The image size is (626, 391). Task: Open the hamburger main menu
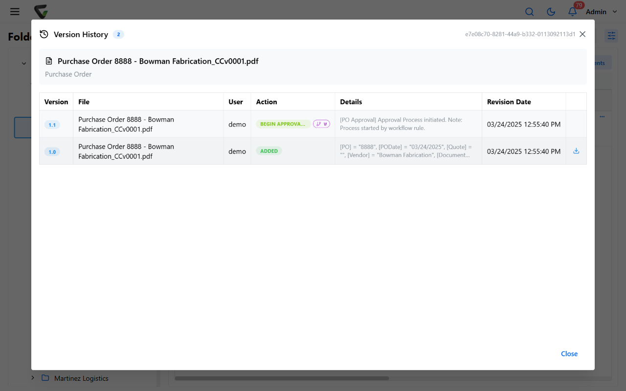click(x=15, y=11)
